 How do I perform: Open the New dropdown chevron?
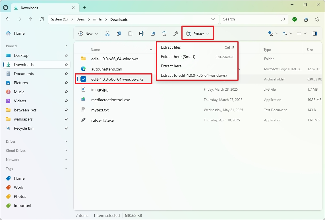(96, 33)
